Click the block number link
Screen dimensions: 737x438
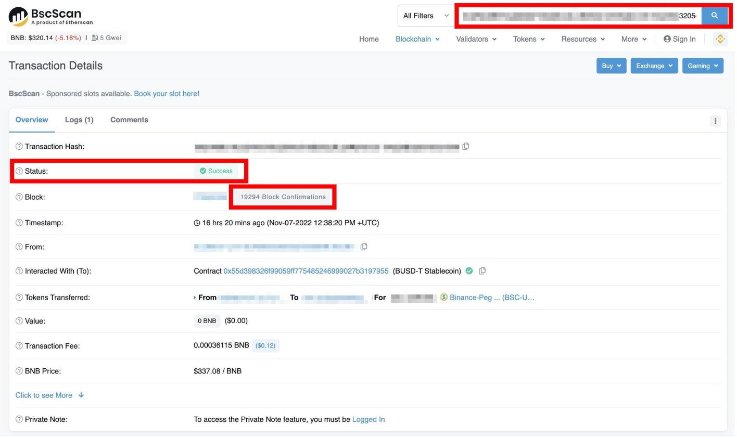tap(211, 197)
